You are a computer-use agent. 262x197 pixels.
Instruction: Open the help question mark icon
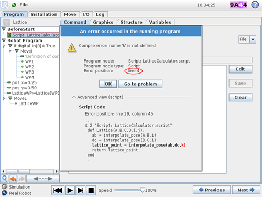255,5
